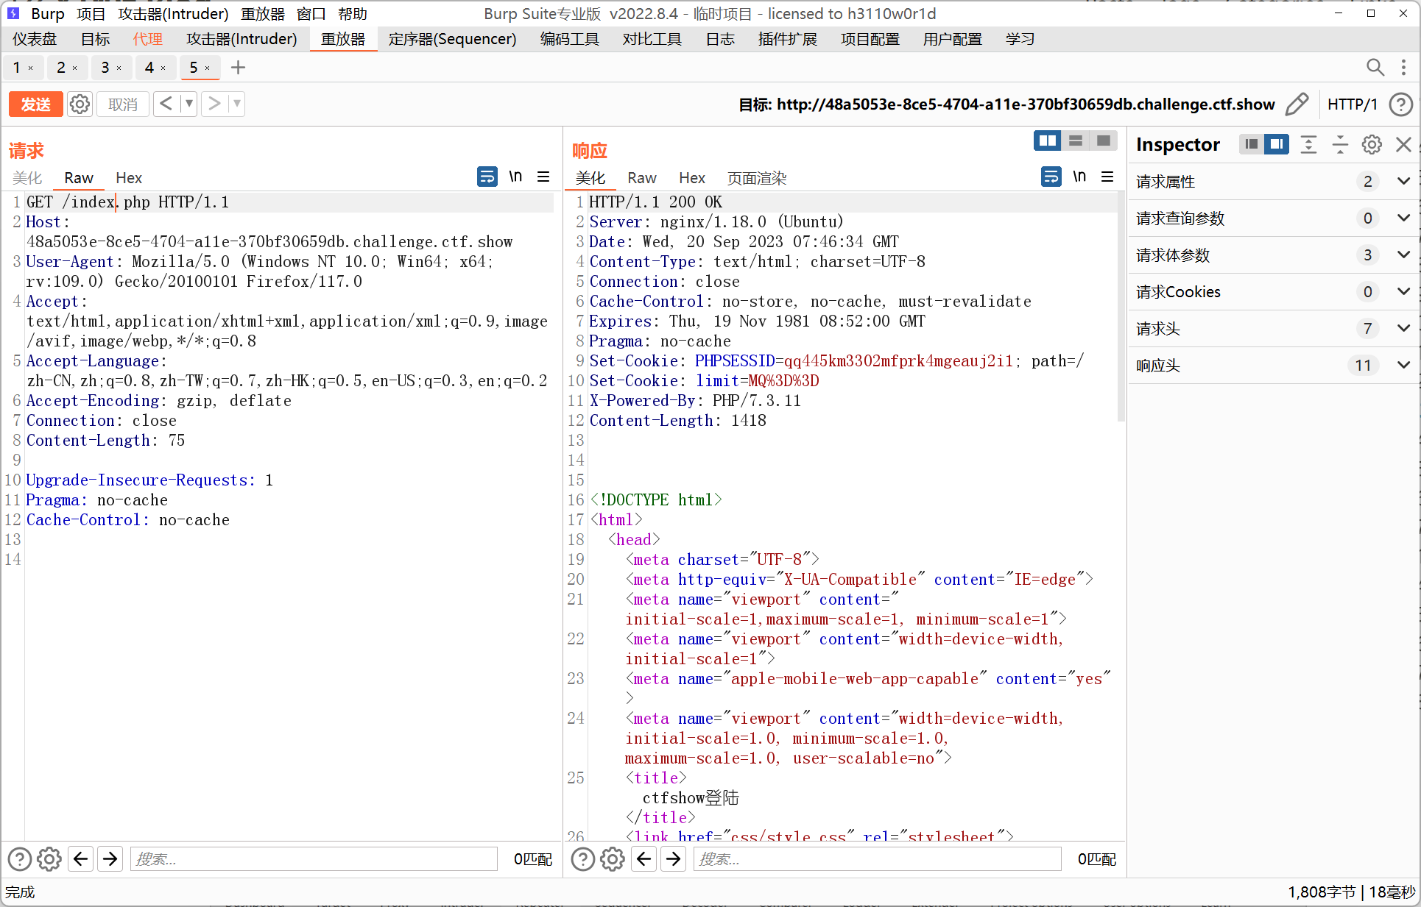Viewport: 1421px width, 907px height.
Task: Close the Inspector panel
Action: click(1403, 144)
